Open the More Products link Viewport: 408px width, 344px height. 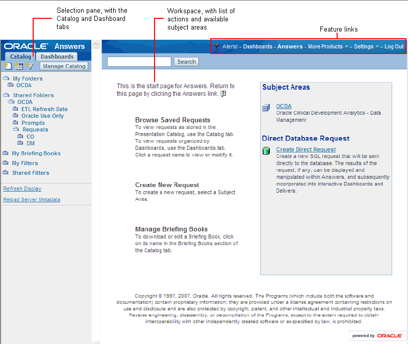pyautogui.click(x=325, y=46)
